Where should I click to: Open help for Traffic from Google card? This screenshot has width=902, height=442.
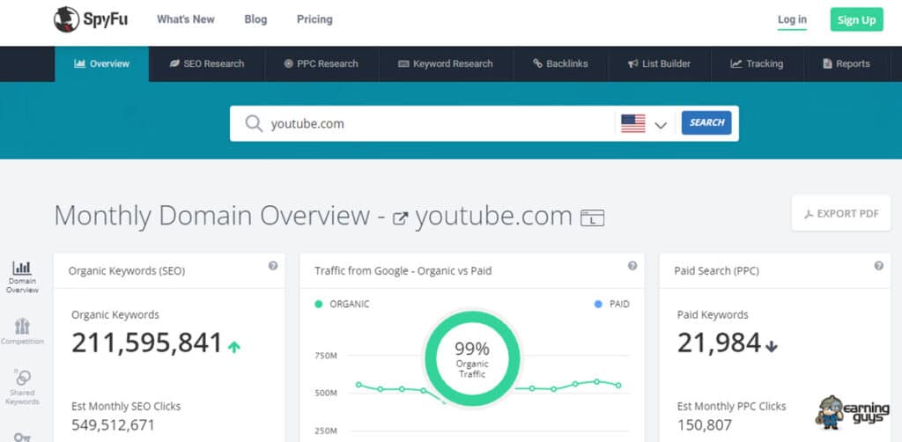tap(632, 266)
